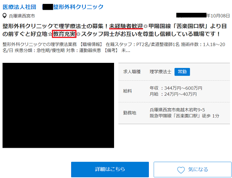232x178 pixels.
Task: Click the 給料 row label
Action: pos(127,91)
